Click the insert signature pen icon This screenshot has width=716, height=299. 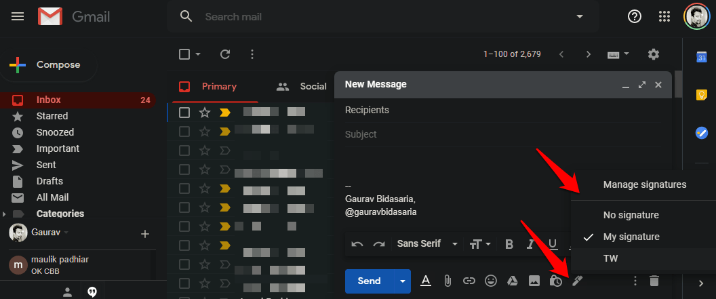tap(578, 281)
